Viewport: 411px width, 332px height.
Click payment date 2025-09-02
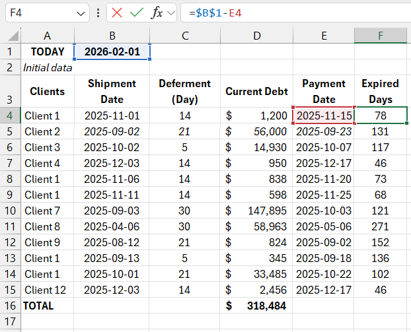324,242
